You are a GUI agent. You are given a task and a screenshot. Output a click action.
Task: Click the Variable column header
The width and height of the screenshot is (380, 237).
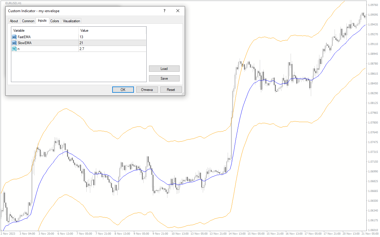tap(45, 31)
